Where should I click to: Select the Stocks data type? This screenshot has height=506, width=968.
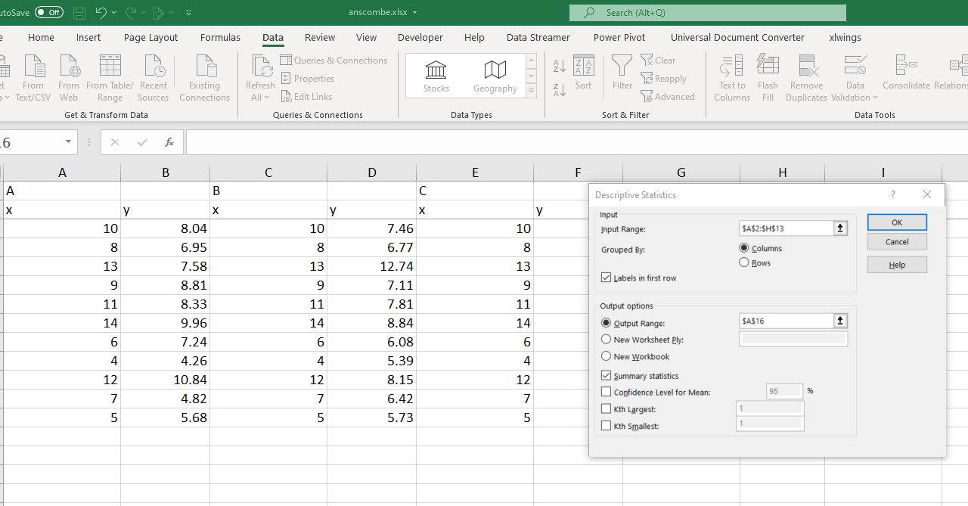[436, 76]
